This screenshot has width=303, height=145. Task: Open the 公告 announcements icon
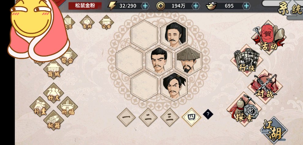(107, 23)
